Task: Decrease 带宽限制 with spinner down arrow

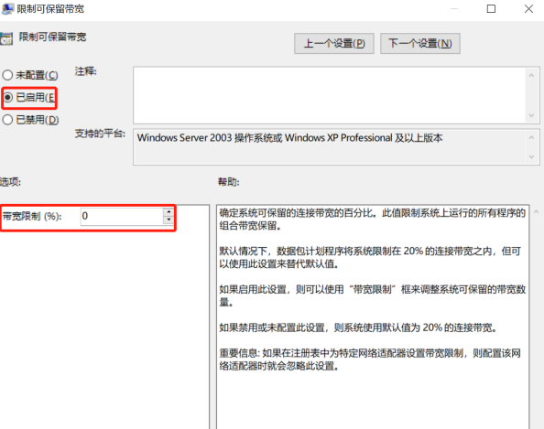Action: (x=169, y=220)
